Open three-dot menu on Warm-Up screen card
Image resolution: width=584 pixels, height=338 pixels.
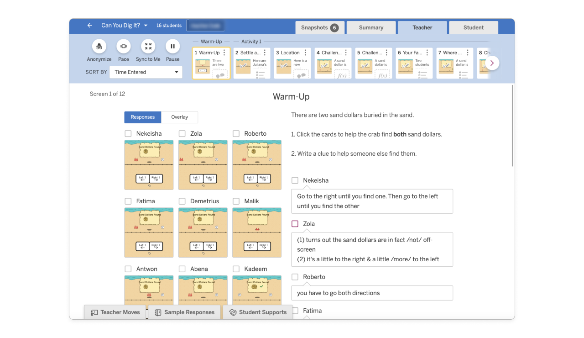[x=224, y=53]
